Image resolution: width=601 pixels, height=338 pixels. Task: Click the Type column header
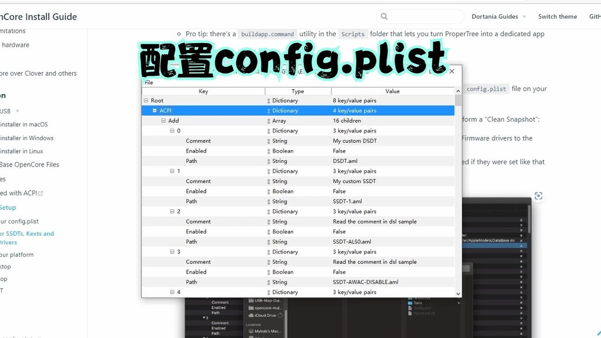(298, 91)
